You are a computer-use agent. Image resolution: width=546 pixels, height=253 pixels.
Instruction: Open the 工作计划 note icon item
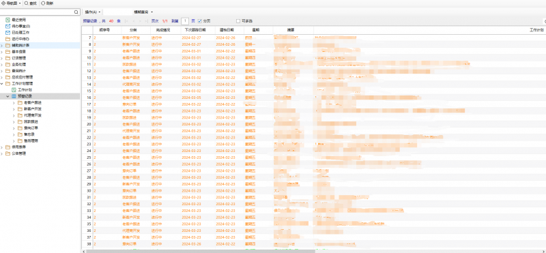[14, 90]
